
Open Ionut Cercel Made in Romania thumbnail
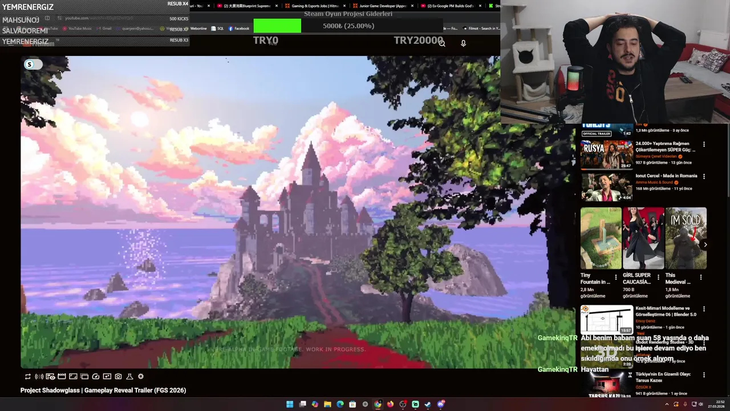(607, 187)
